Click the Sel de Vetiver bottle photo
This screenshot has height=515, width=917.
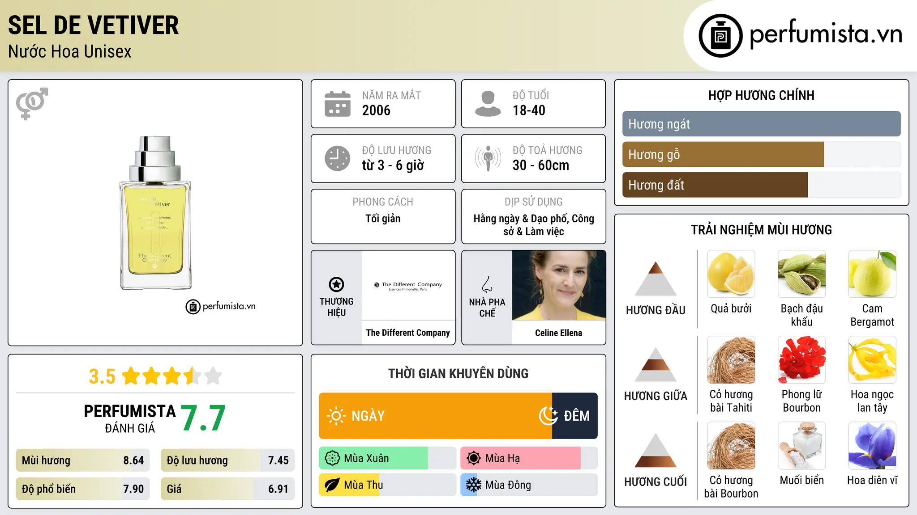[x=155, y=212]
